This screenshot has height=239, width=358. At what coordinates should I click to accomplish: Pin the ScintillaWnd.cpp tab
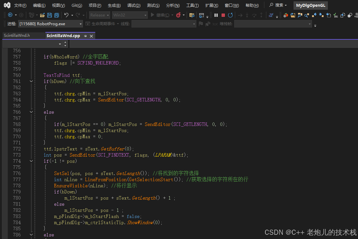tap(86, 36)
